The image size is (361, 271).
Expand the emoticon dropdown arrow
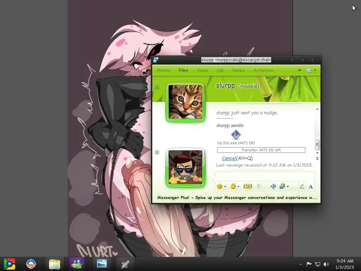(225, 186)
